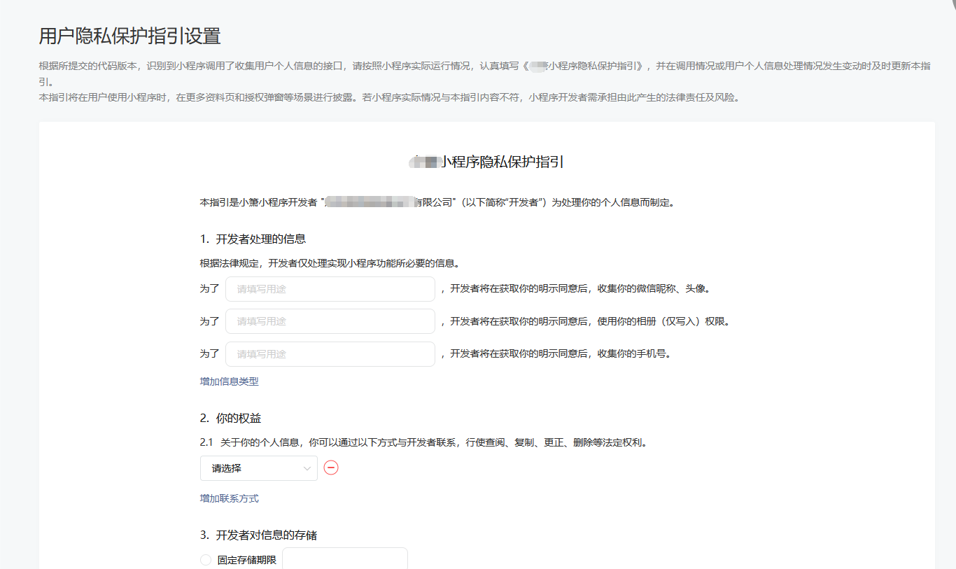Click the 固定存储期限 duration input box
Screen dimensions: 956x569
tap(345, 559)
